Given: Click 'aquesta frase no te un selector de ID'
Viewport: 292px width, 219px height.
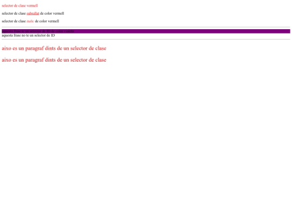Looking at the screenshot, I should point(28,35).
